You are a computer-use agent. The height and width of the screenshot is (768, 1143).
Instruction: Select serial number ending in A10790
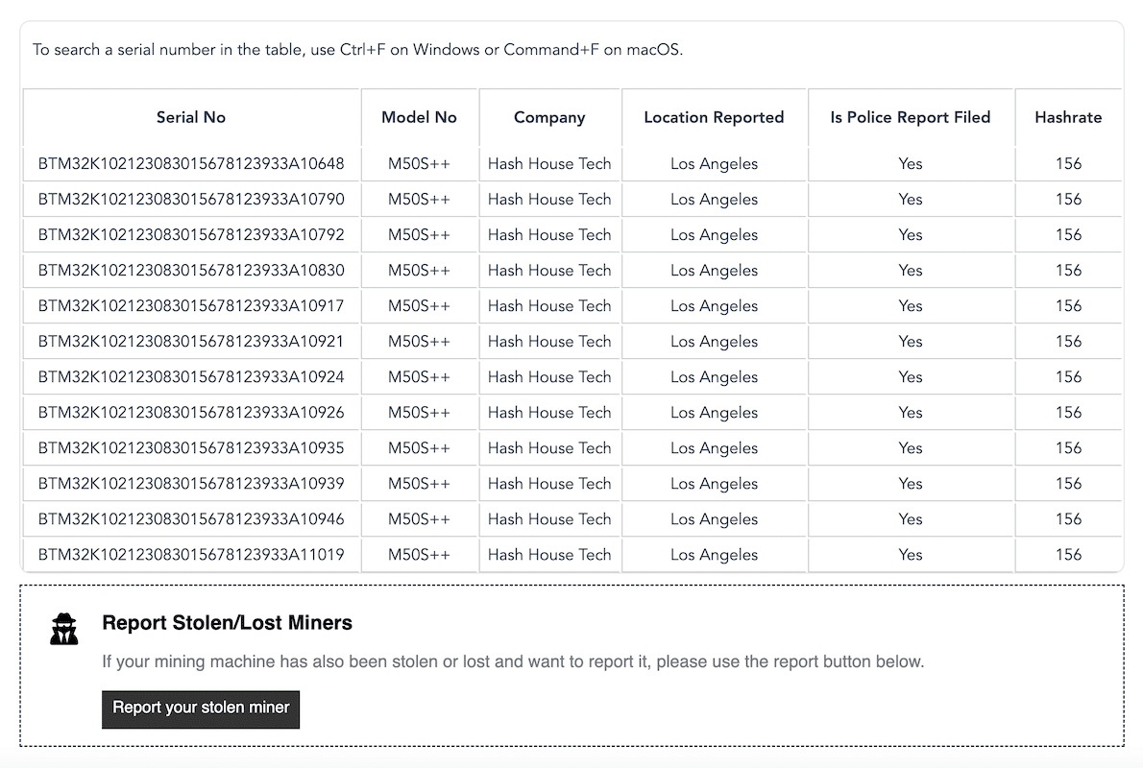point(191,199)
